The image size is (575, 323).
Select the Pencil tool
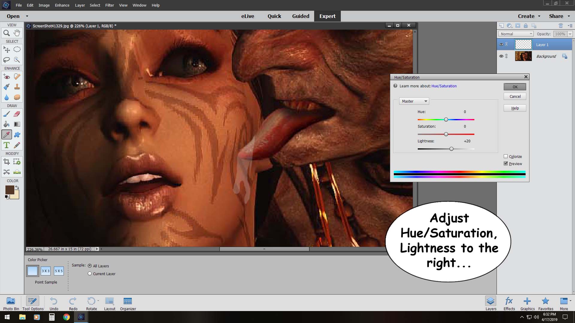pyautogui.click(x=17, y=145)
